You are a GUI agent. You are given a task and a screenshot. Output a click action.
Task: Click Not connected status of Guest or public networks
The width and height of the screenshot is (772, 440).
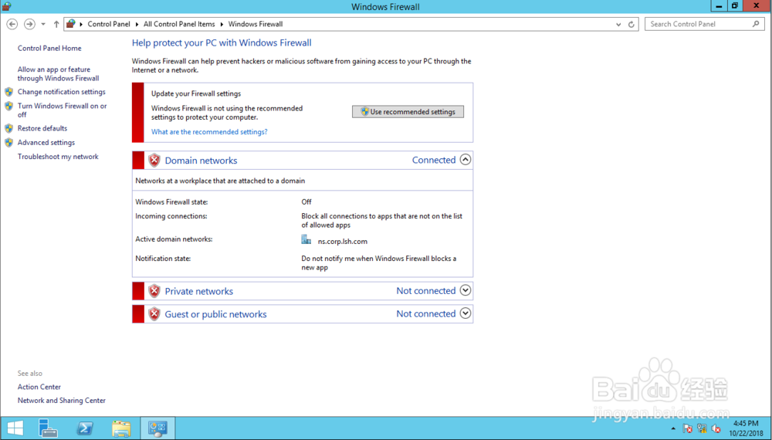click(426, 314)
